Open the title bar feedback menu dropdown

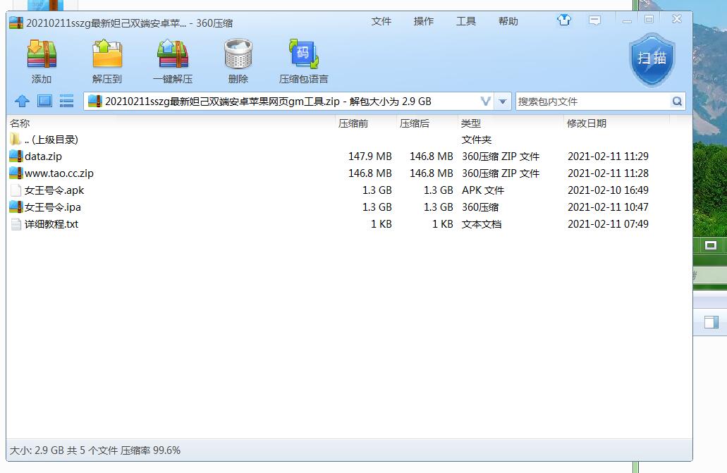[595, 20]
